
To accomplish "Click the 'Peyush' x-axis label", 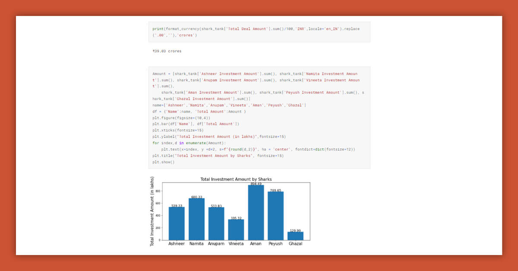I will point(276,244).
